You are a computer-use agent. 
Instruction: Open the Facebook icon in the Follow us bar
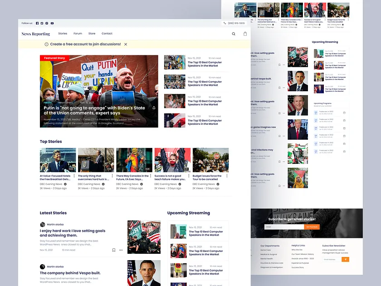tap(37, 23)
